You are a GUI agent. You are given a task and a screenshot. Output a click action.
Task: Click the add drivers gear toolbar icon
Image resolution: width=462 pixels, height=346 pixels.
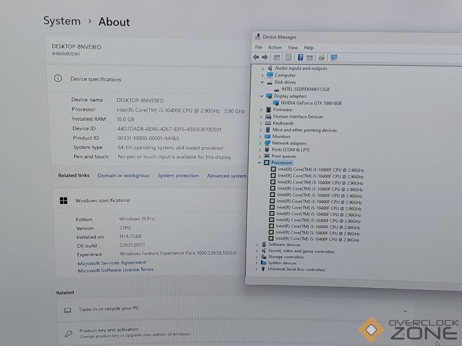coord(321,58)
